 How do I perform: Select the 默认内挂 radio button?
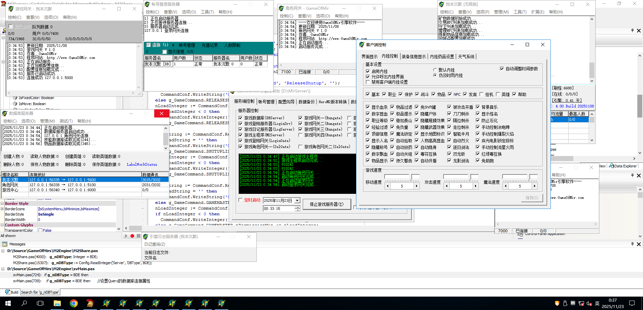point(435,70)
